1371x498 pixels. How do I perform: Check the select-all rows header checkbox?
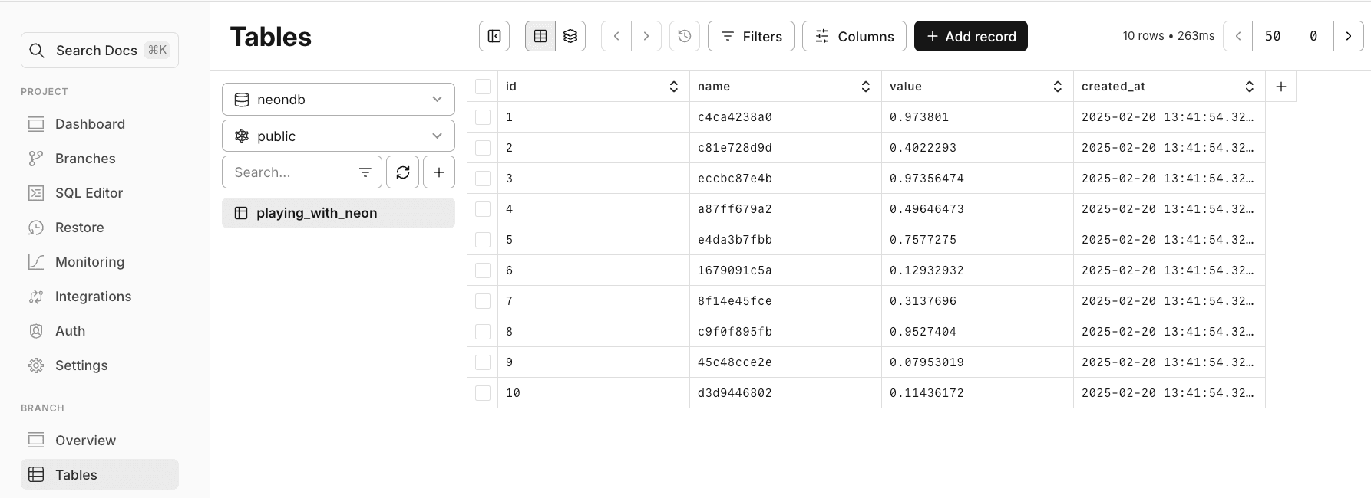[x=483, y=87]
